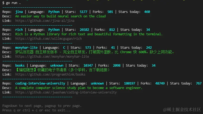This screenshot has height=114, width=203.
Task: Click the repo name jina
Action: 19,12
